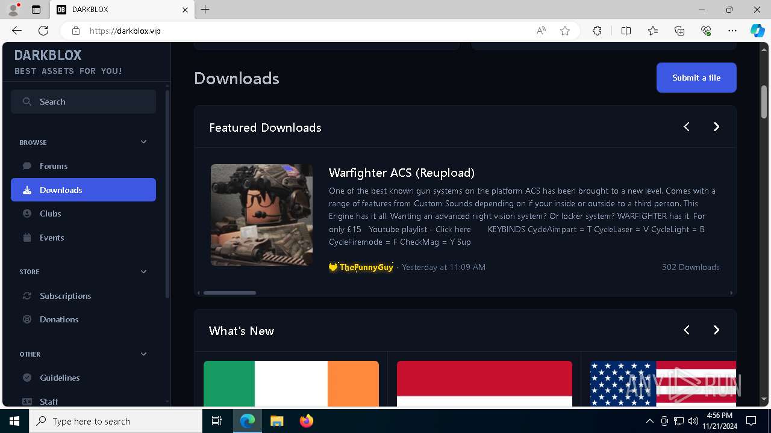This screenshot has width=771, height=433.
Task: Open the US flag download thumbnail
Action: coord(663,384)
